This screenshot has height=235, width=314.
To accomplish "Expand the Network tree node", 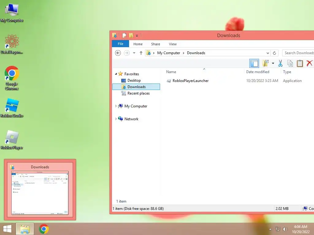I will (116, 119).
